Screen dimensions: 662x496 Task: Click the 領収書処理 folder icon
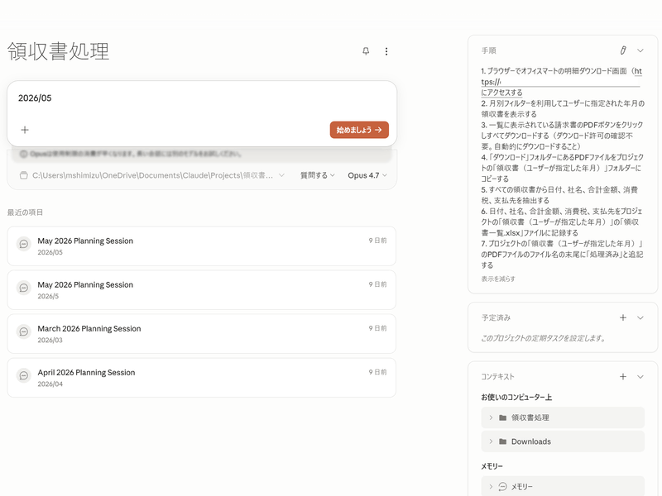pos(503,417)
